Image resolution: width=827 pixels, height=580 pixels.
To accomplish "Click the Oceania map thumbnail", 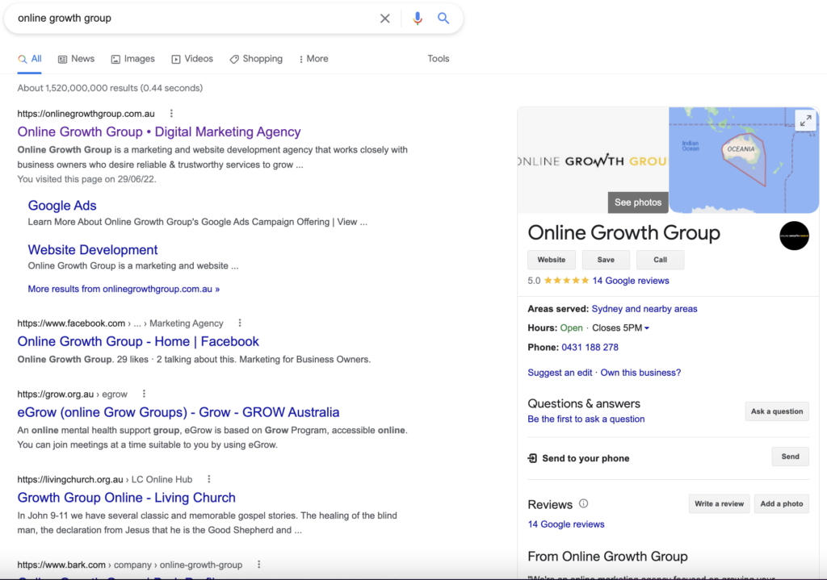I will (x=744, y=161).
